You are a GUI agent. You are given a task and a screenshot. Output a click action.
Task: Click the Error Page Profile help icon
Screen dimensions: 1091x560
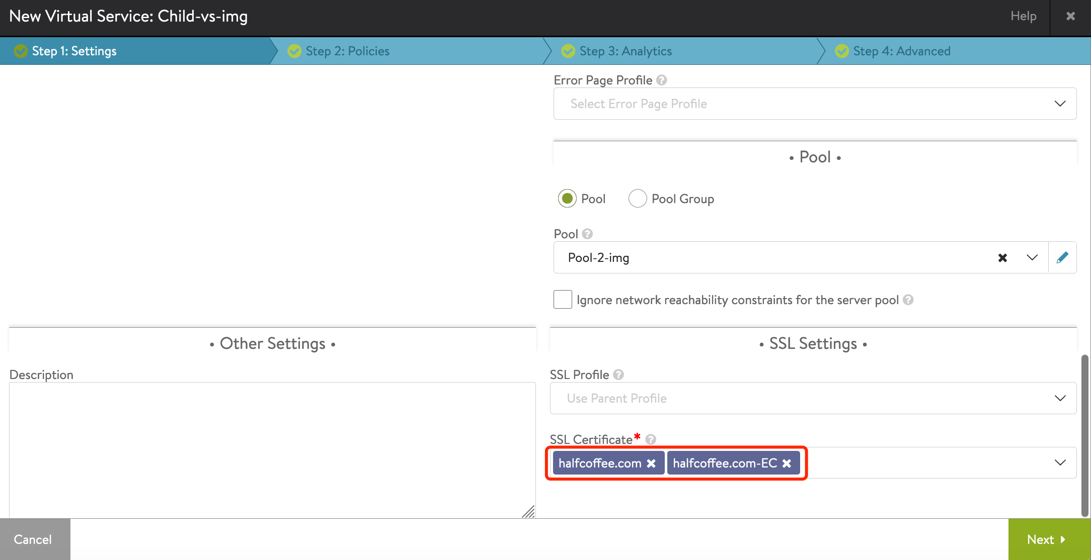pos(662,80)
